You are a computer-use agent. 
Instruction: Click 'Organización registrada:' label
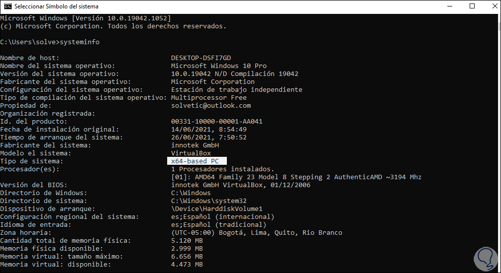tap(48, 114)
